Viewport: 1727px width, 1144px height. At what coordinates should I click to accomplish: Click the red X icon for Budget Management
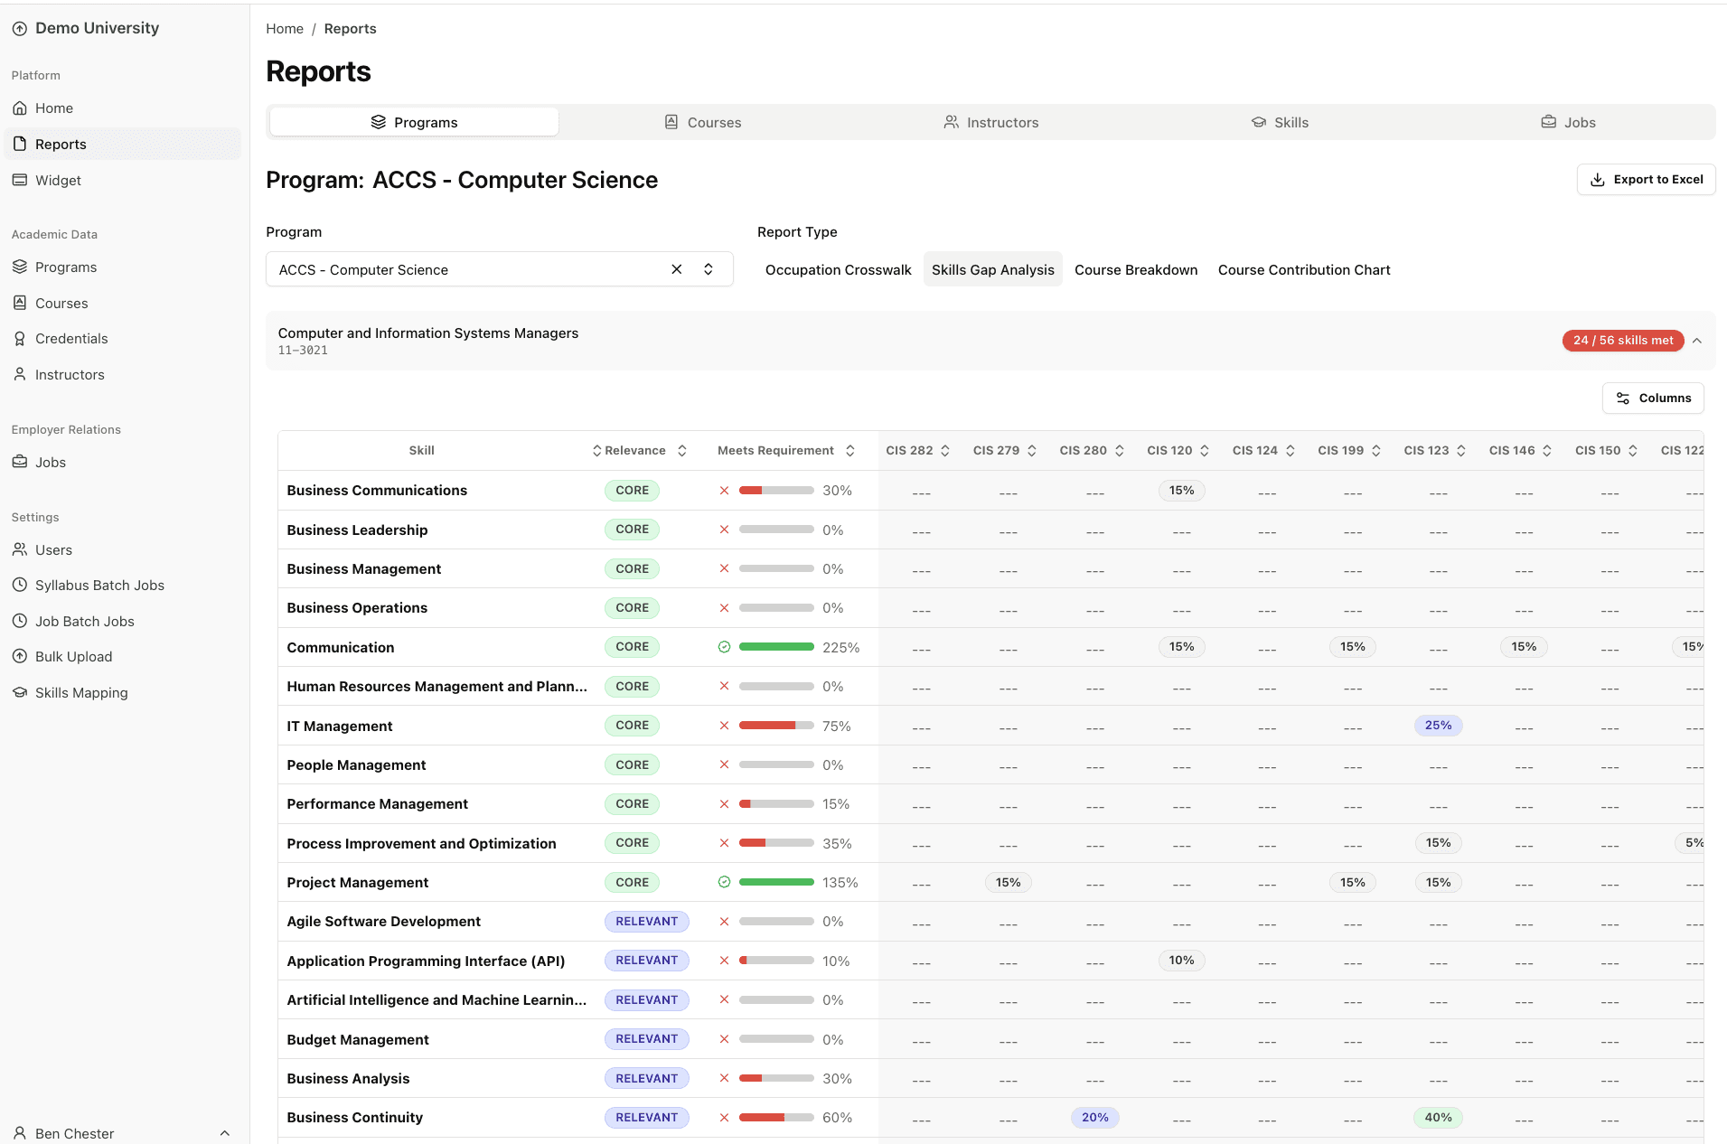coord(724,1039)
